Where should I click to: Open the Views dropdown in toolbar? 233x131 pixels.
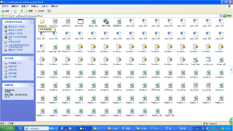(x=49, y=11)
